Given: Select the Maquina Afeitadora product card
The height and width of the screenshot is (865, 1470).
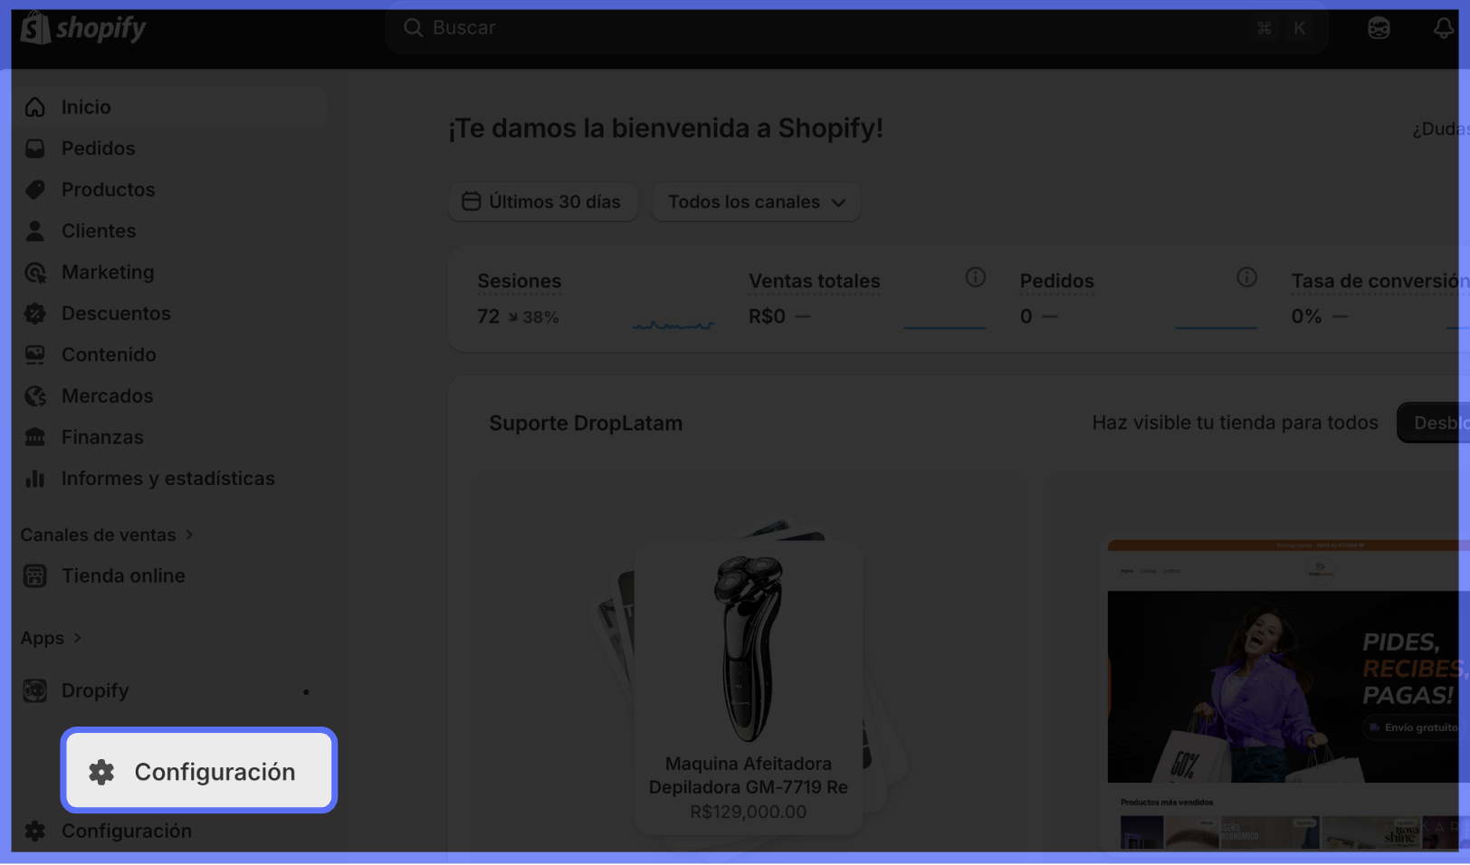Looking at the screenshot, I should (x=748, y=688).
